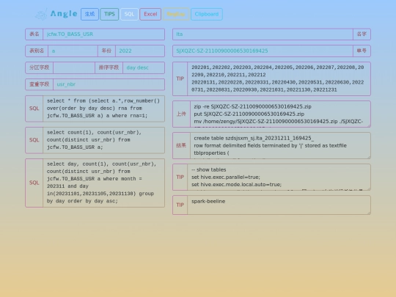
Task: Click the 名字 label beside lta field
Action: tap(362, 34)
